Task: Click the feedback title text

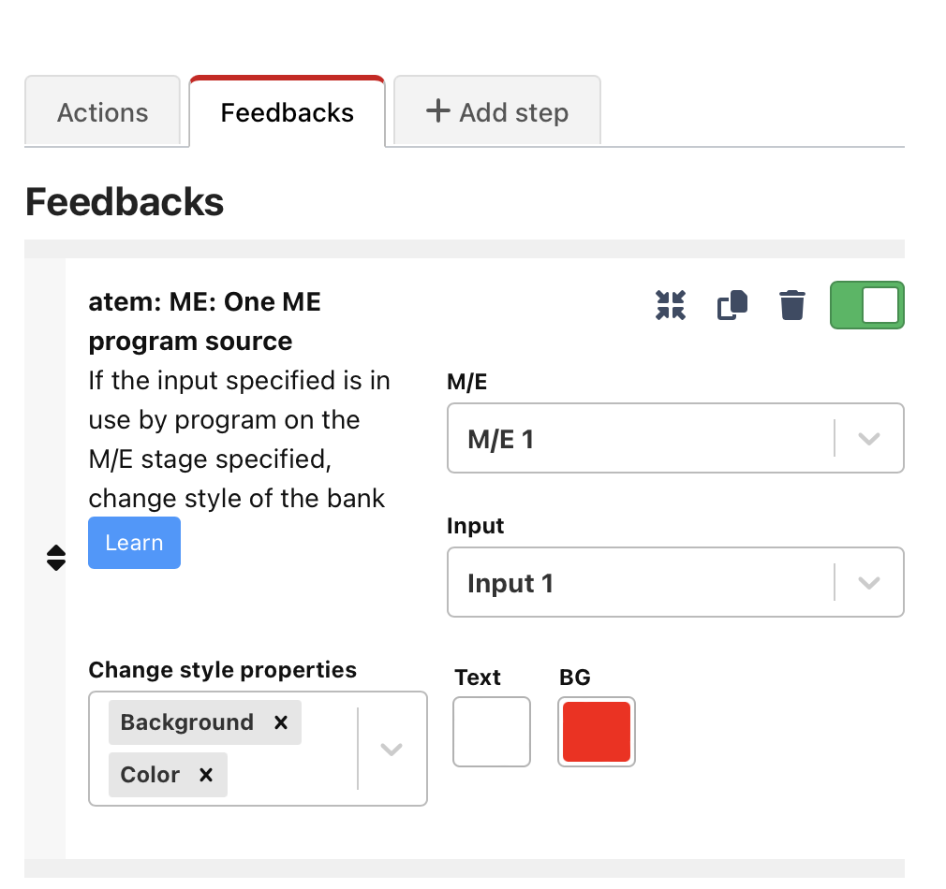Action: (x=204, y=321)
